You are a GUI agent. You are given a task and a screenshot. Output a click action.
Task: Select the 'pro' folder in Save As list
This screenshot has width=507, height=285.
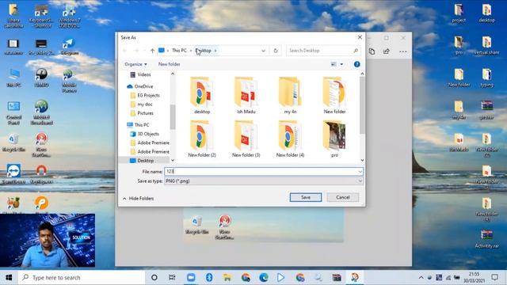(x=334, y=139)
